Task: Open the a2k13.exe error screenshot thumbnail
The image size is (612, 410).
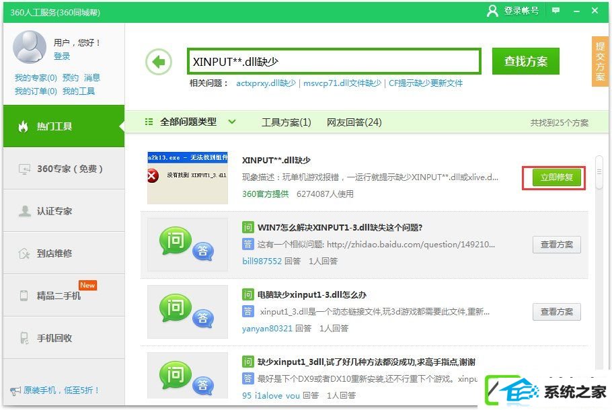Action: point(188,177)
